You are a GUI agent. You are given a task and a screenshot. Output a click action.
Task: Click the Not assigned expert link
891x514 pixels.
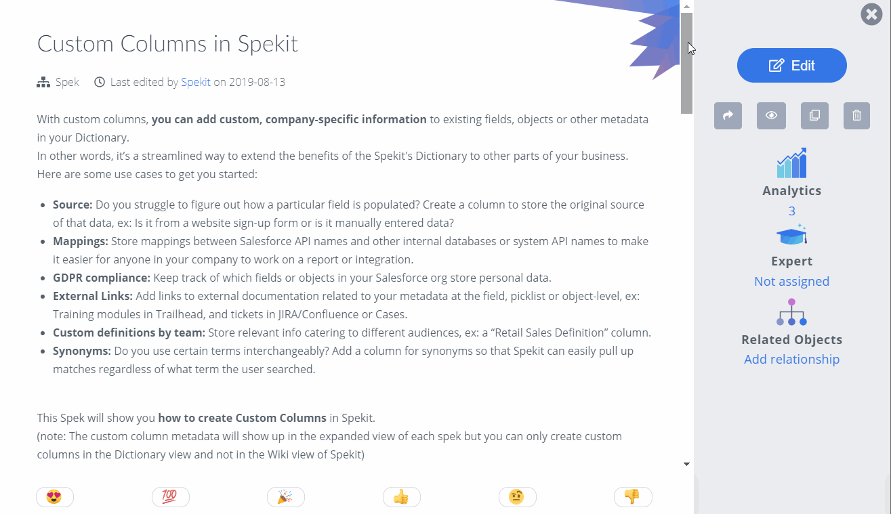click(791, 281)
